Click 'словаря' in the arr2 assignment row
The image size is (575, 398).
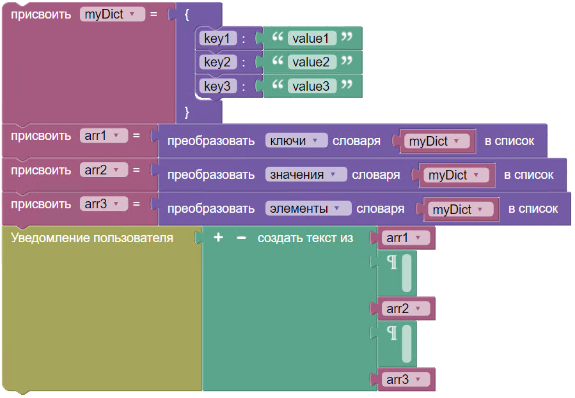point(376,175)
